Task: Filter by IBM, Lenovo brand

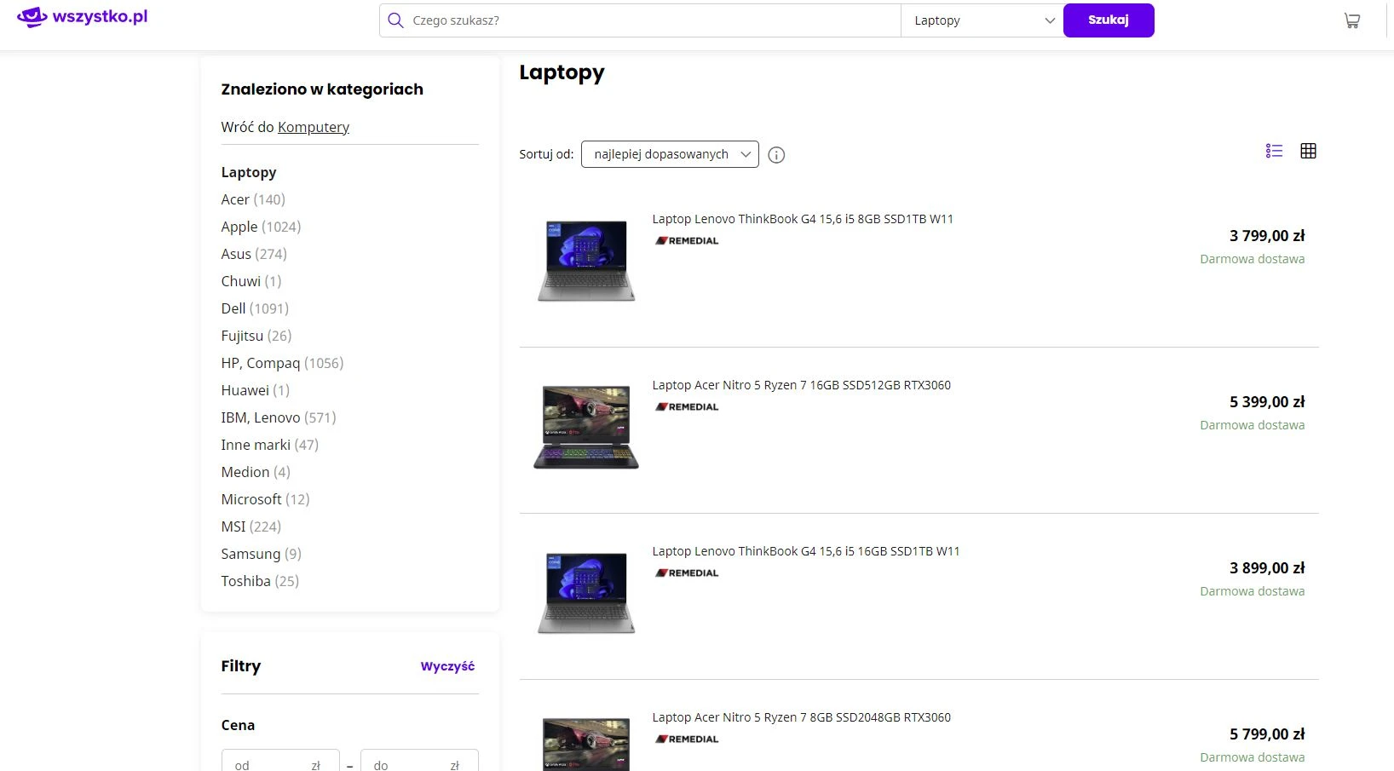Action: pos(279,417)
